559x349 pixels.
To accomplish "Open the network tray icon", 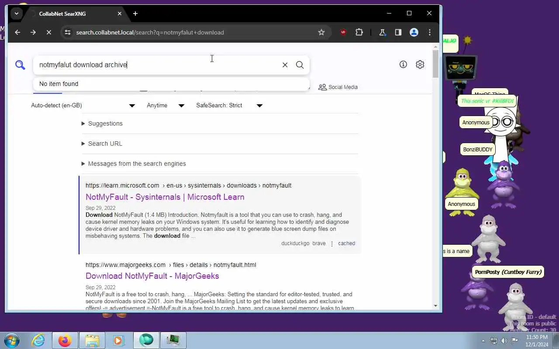I will coord(494,341).
